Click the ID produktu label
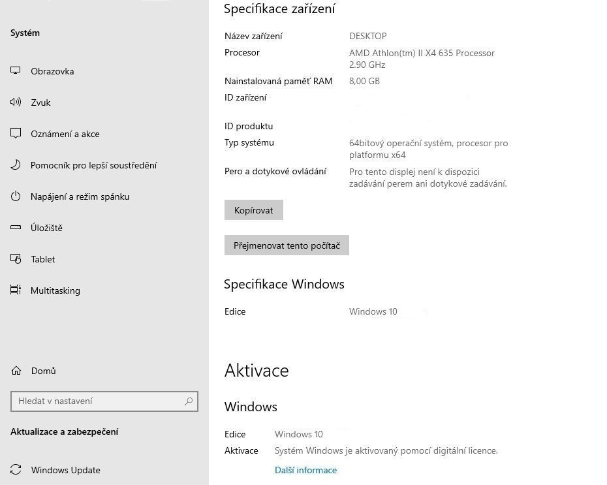The width and height of the screenshot is (607, 485). coord(249,126)
